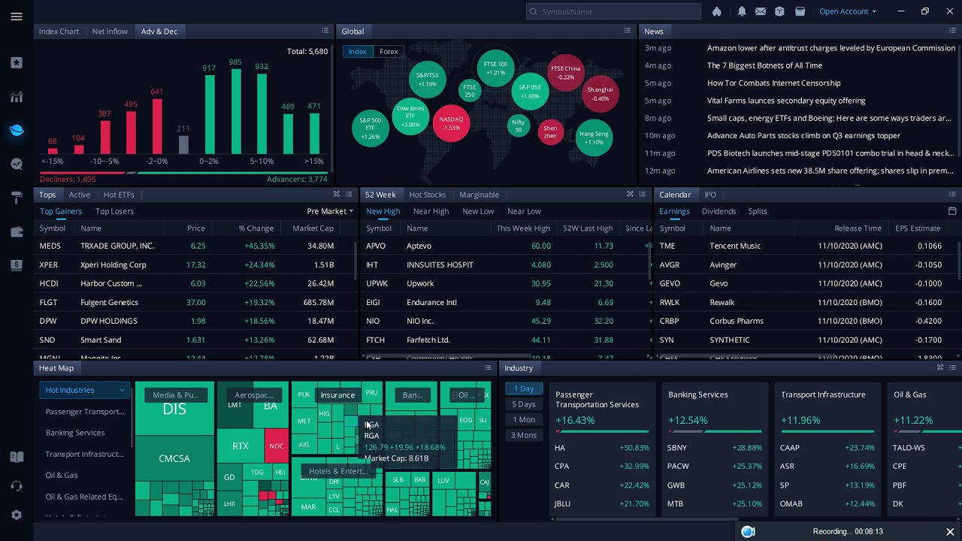Open Global panel options menu icon
This screenshot has width=962, height=541.
627,31
